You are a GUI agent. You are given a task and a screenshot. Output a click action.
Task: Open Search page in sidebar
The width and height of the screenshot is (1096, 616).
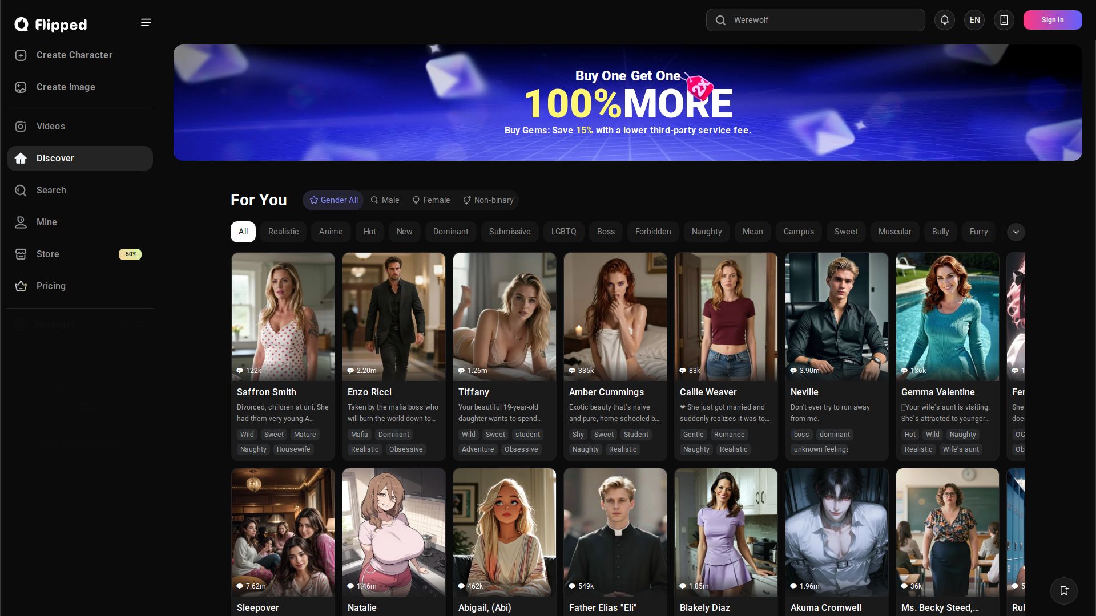tap(80, 190)
